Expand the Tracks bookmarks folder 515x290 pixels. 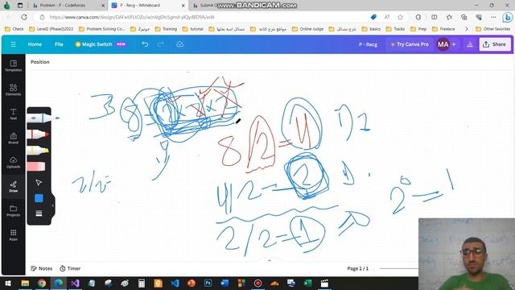[395, 29]
